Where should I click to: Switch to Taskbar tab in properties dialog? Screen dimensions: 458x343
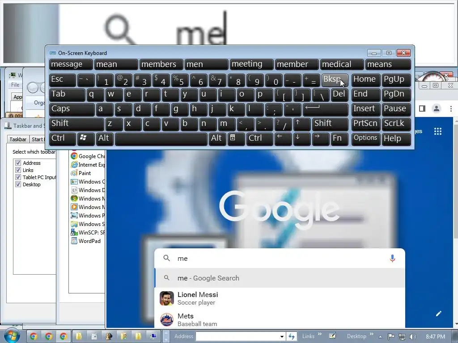(x=18, y=139)
